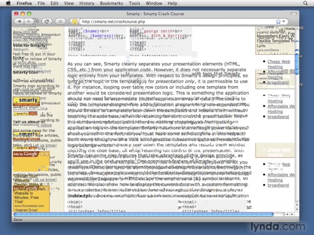Click the index.tpl heading
The image size is (314, 235).
pyautogui.click(x=79, y=196)
